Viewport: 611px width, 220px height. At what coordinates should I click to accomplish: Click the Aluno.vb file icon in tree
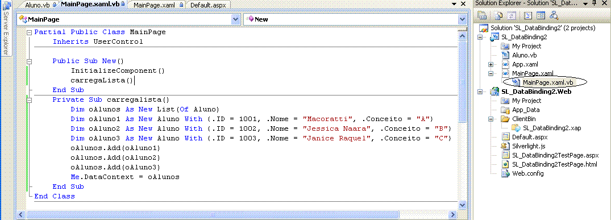point(505,55)
